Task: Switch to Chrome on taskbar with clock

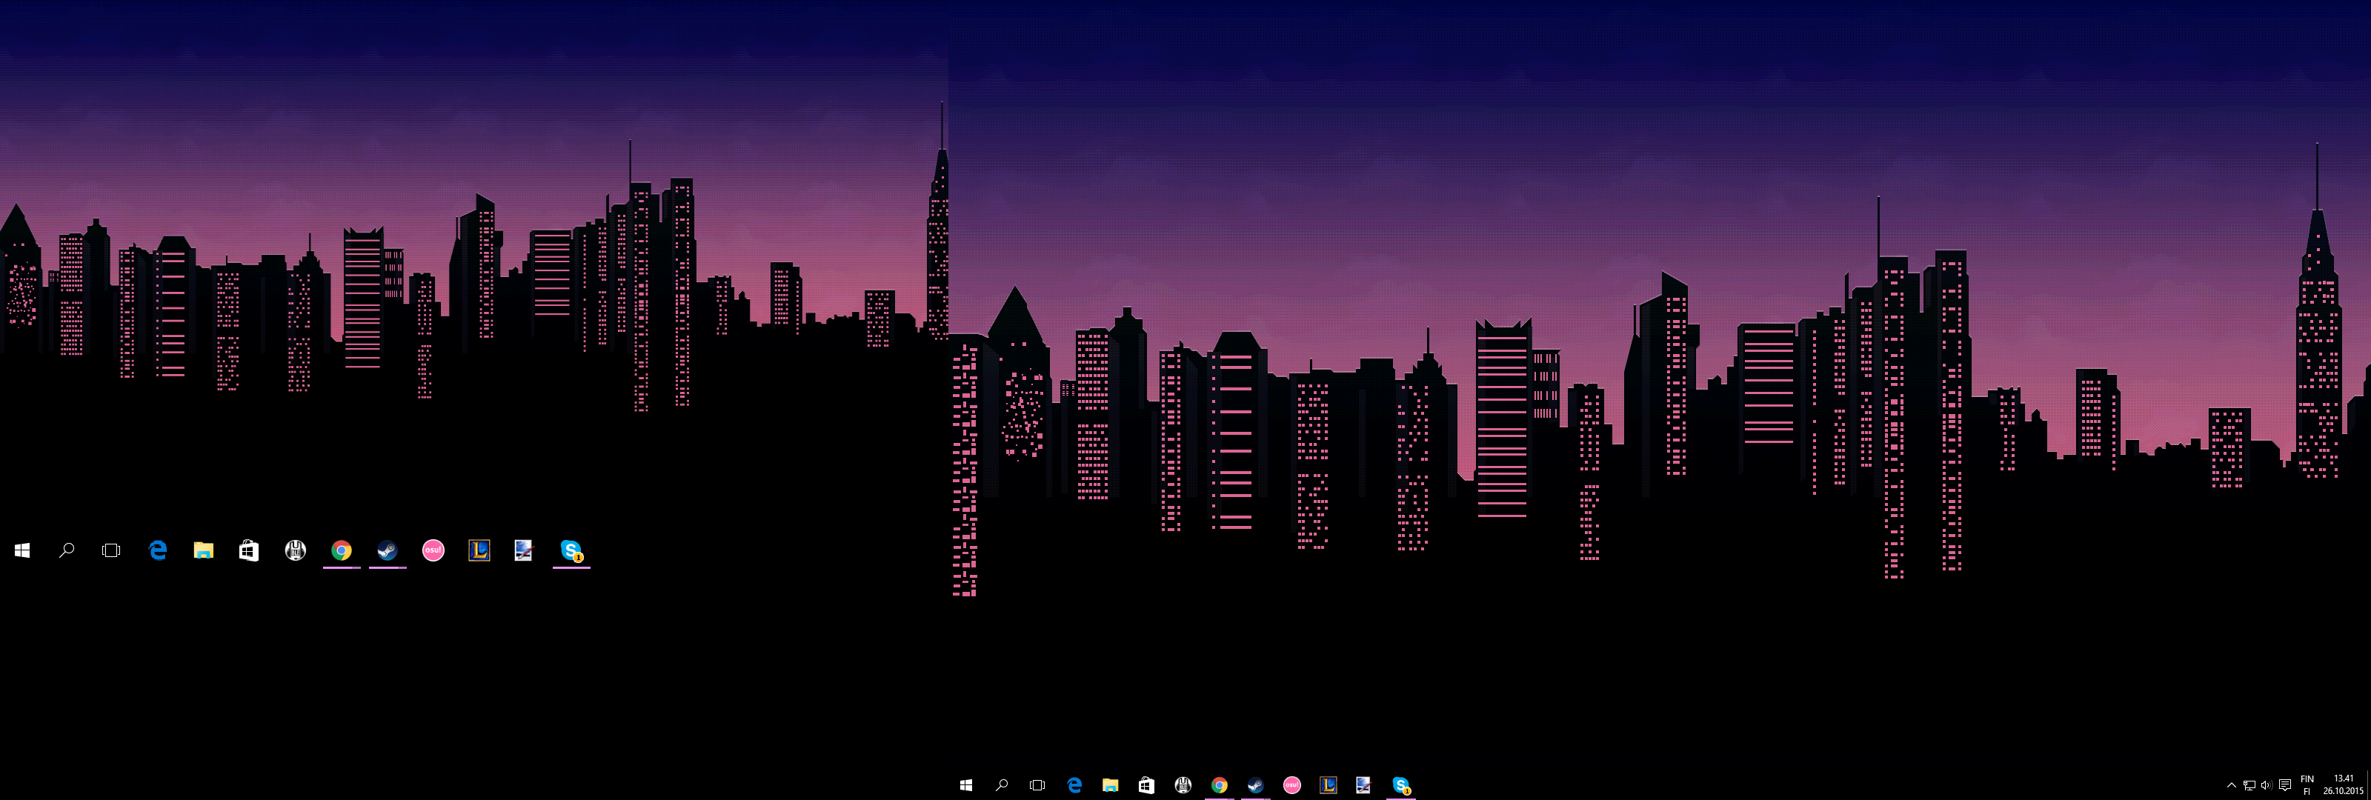Action: 1220,785
